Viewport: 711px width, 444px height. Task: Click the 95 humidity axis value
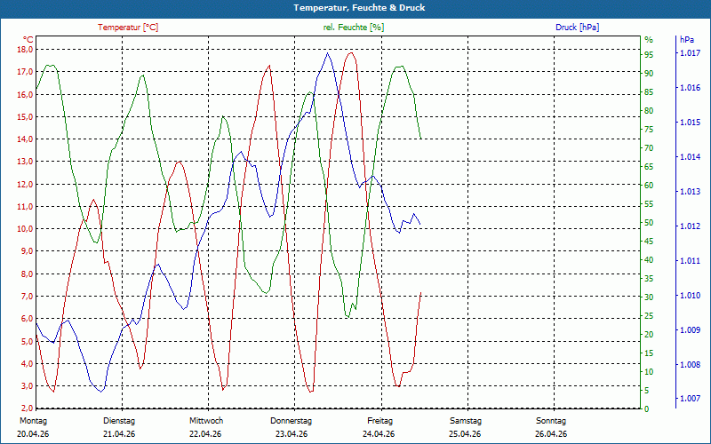650,54
